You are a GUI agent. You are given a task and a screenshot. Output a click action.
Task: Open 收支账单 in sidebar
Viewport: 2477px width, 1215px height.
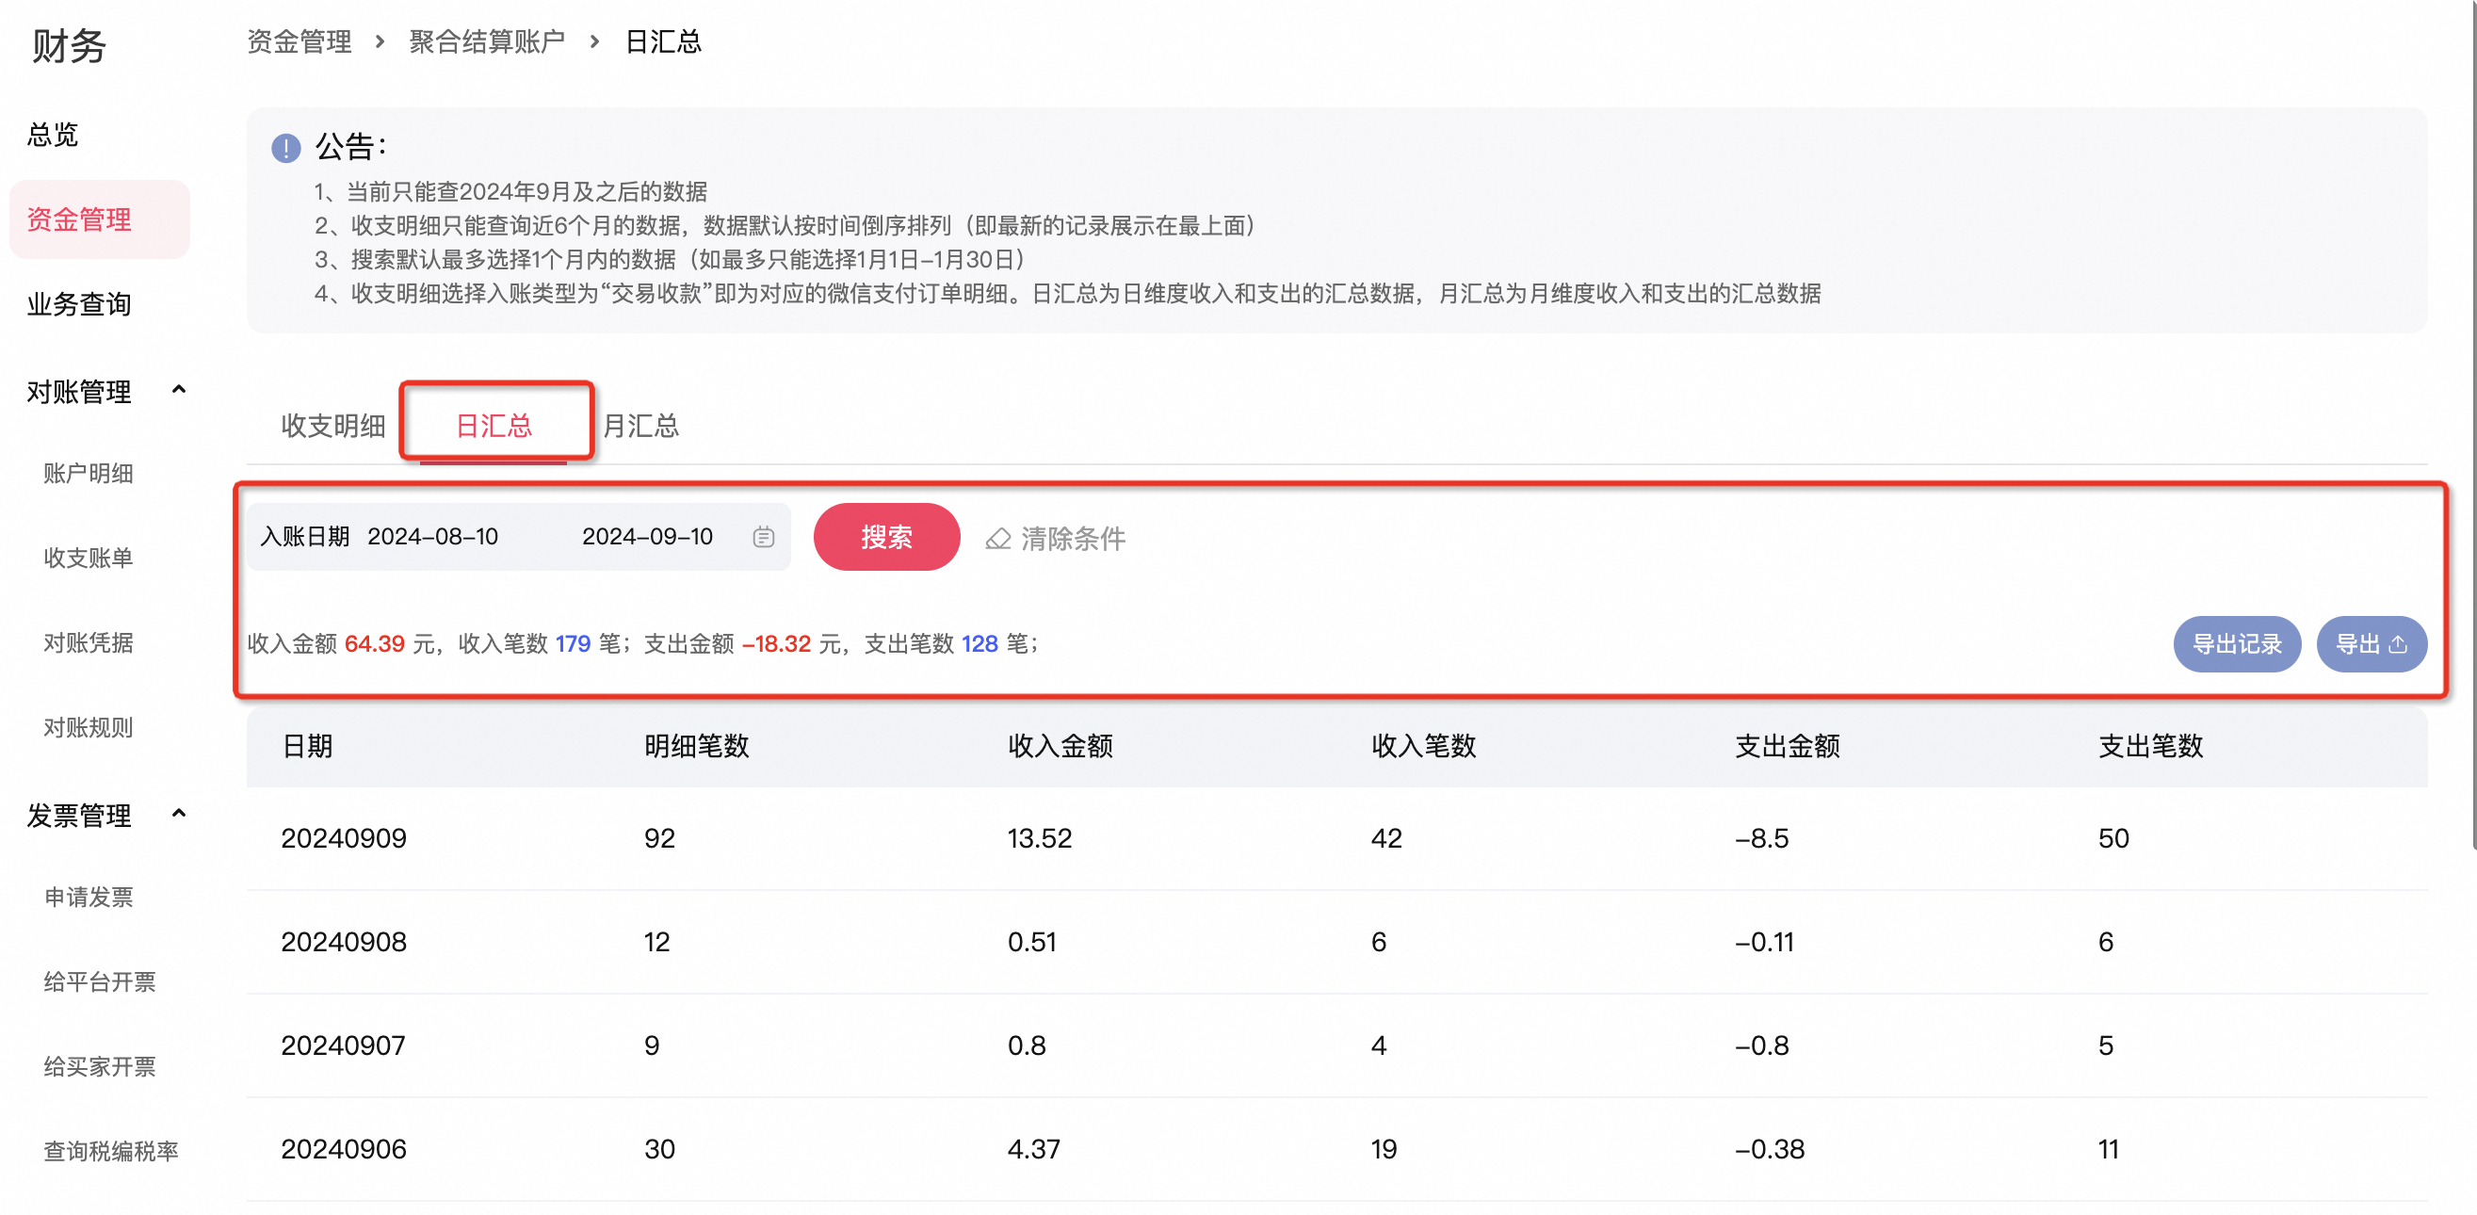[89, 558]
